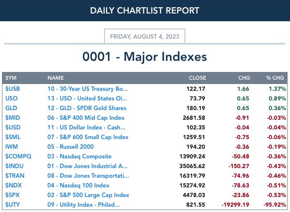This screenshot has height=212, width=290.
Task: Sort table by the NAME column header
Action: click(x=56, y=78)
